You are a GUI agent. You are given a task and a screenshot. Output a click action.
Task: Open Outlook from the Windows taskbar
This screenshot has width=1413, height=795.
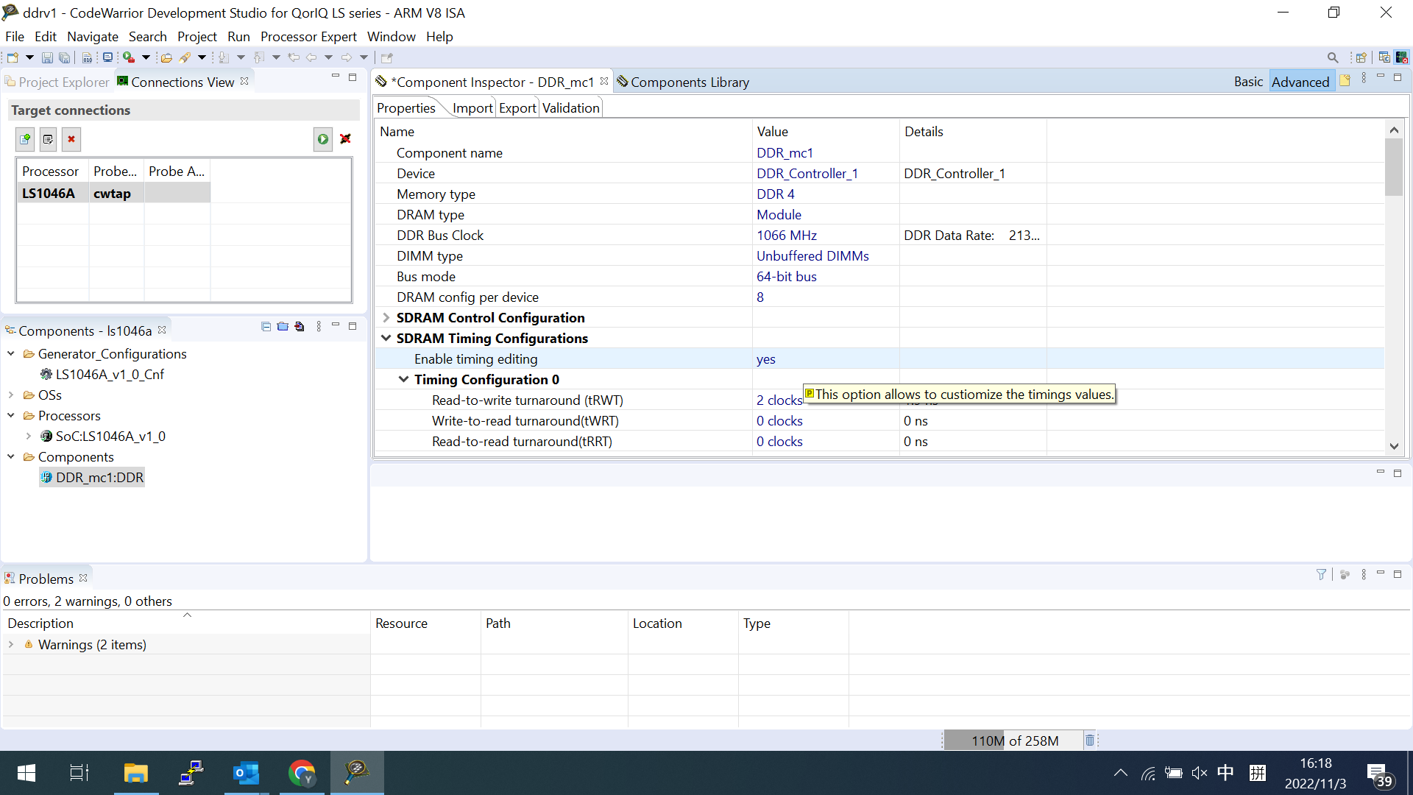(246, 773)
